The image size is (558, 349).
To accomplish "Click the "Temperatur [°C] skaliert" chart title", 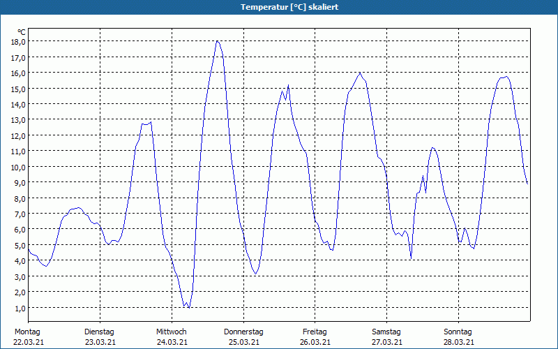I will click(279, 7).
